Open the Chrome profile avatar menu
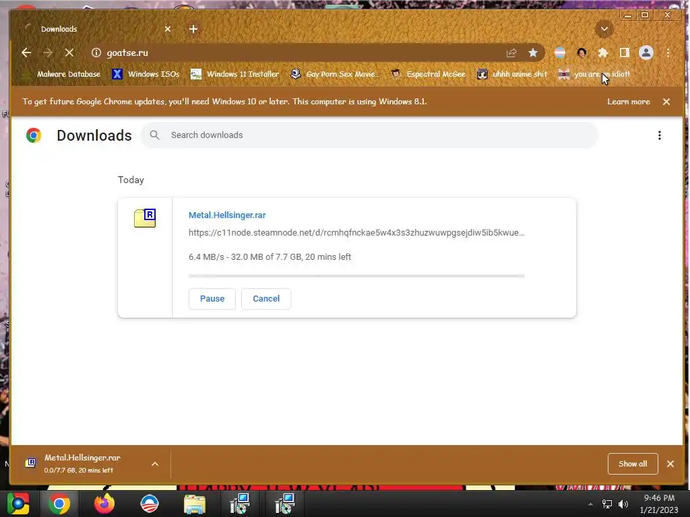The image size is (690, 517). 646,53
